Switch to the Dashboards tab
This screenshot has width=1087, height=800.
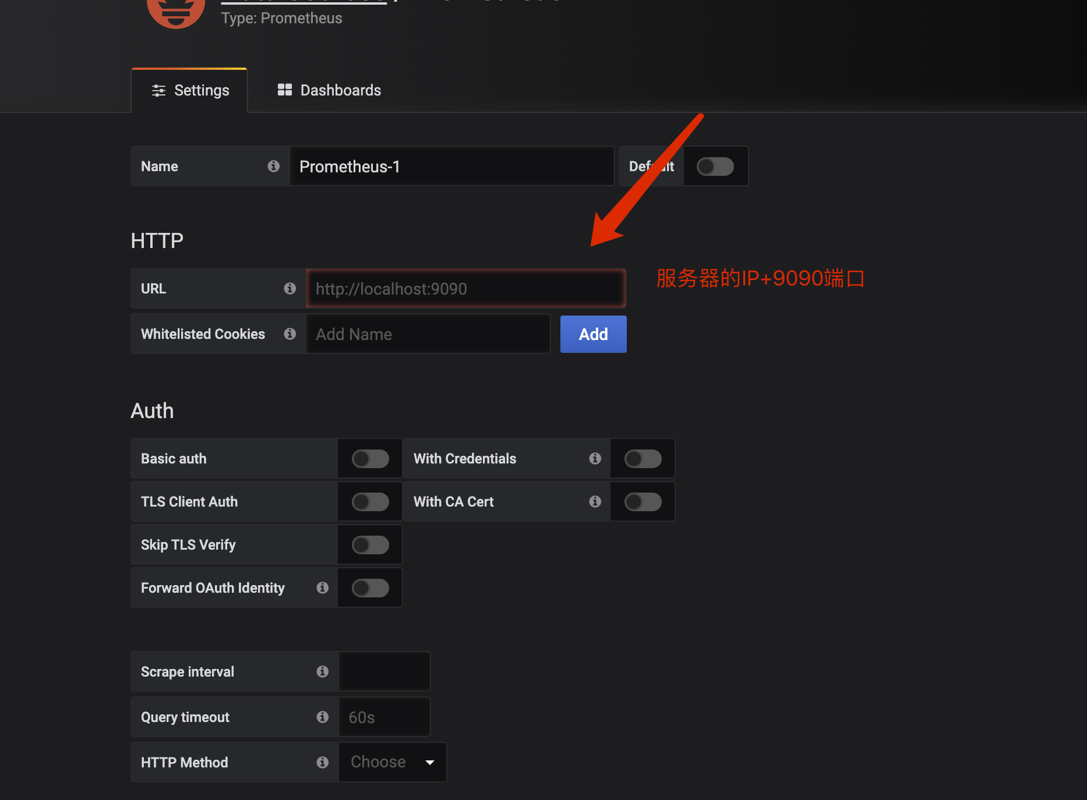click(x=329, y=90)
